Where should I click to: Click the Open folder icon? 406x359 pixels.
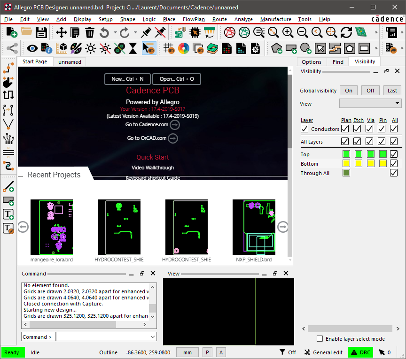coord(26,32)
